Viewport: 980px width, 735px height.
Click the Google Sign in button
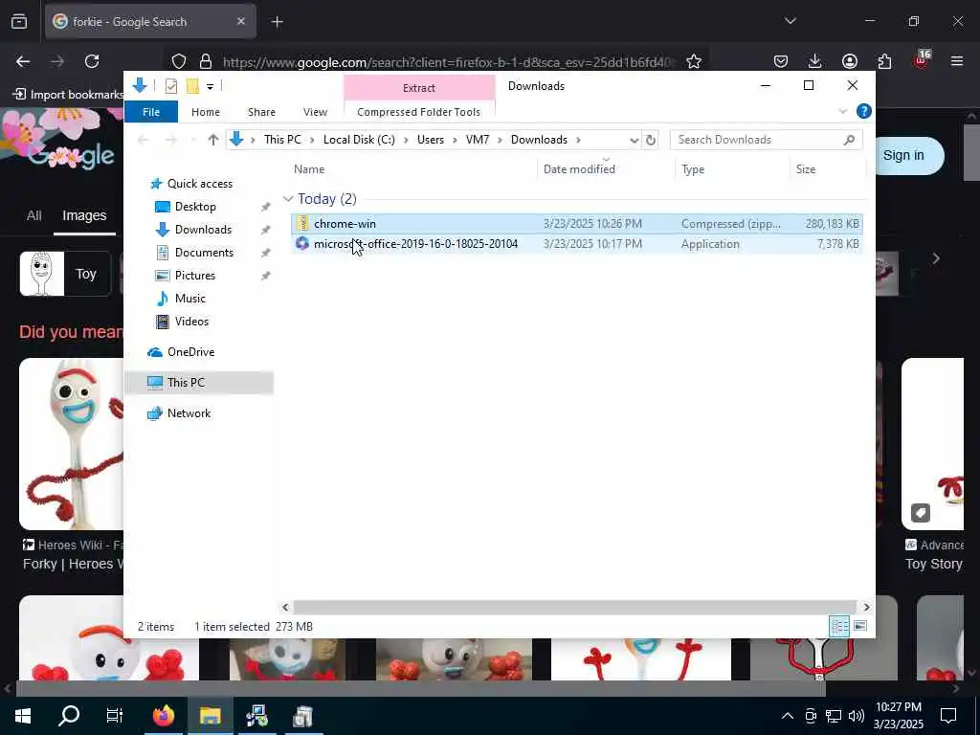coord(903,156)
